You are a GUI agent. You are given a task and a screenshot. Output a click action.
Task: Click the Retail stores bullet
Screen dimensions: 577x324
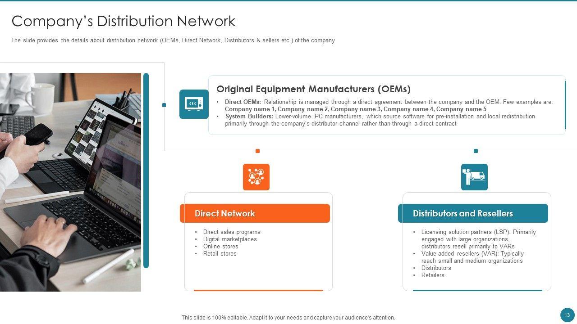(x=220, y=254)
